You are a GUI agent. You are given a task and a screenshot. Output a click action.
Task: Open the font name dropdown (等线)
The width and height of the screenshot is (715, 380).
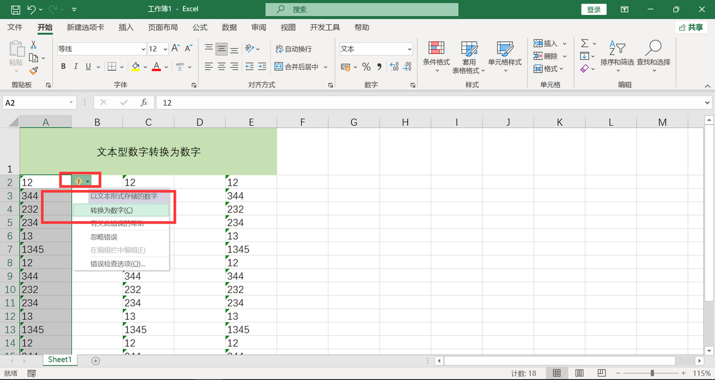coord(143,49)
